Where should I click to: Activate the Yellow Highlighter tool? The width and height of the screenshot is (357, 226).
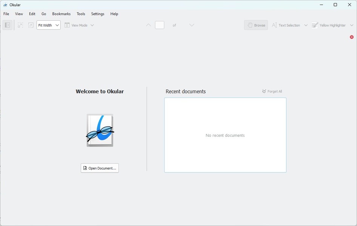(329, 25)
